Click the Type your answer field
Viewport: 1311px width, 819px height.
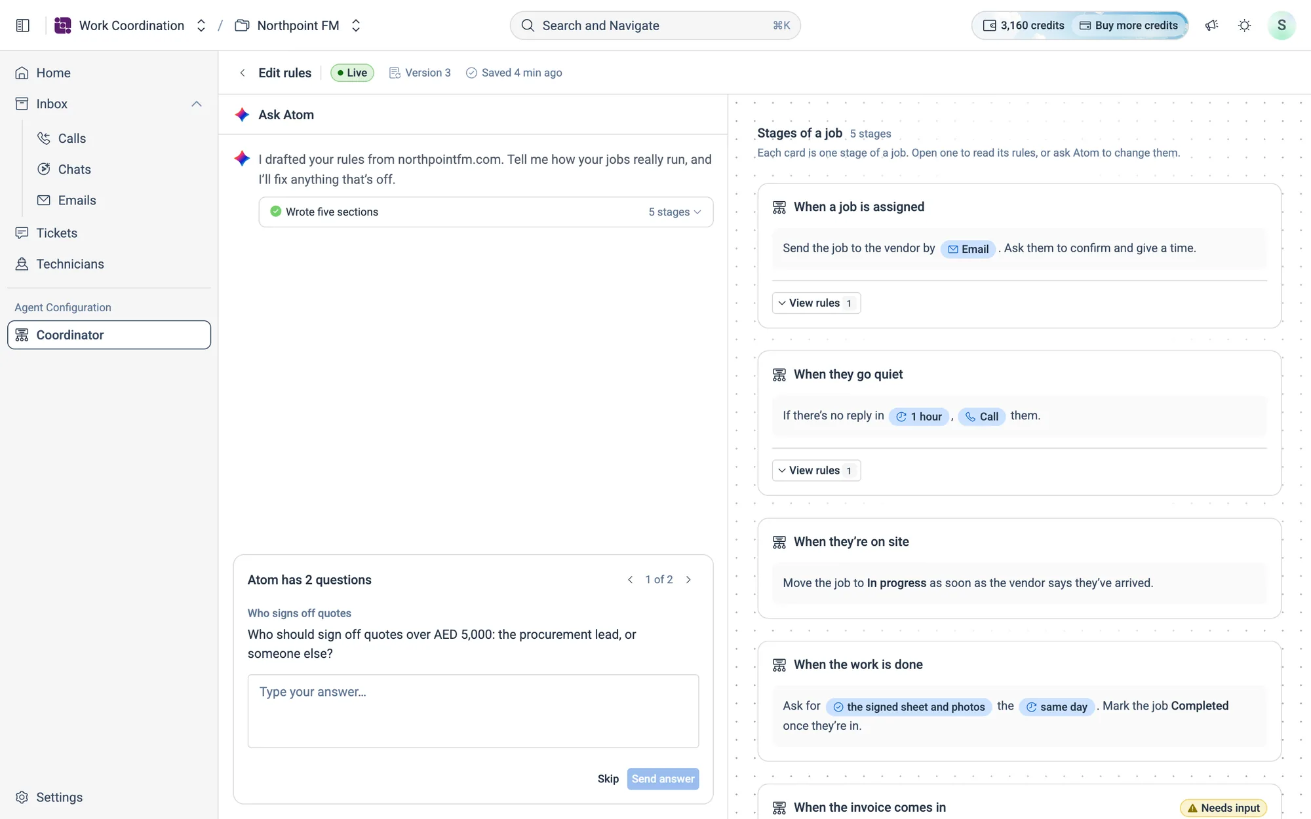[x=473, y=712]
